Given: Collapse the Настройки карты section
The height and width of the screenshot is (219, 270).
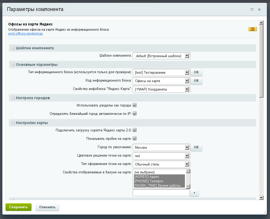Looking at the screenshot, I should (x=13, y=123).
